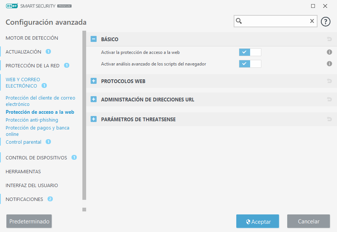The height and width of the screenshot is (232, 337).
Task: Click the Control parental badge counter
Action: [x=48, y=142]
